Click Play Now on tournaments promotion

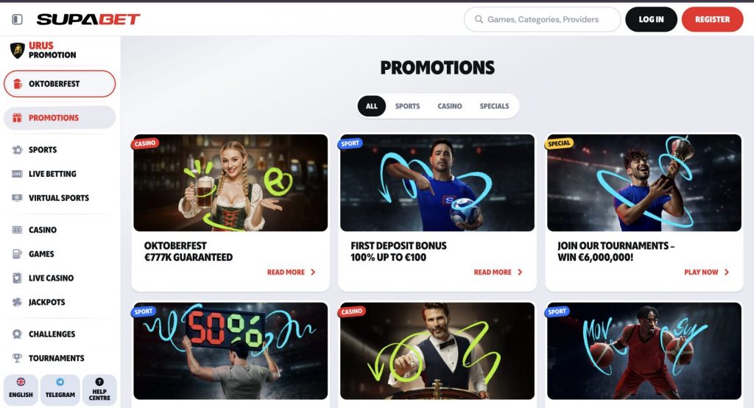(706, 272)
